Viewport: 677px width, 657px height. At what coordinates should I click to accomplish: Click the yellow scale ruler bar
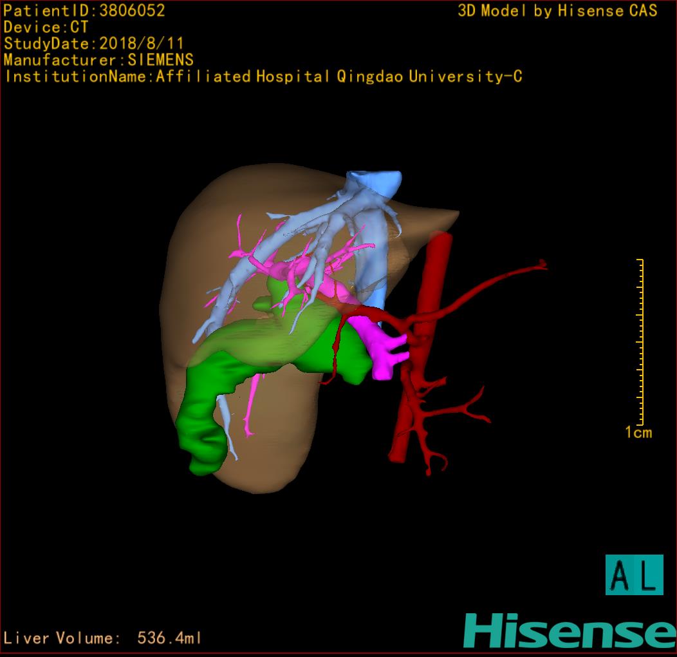tap(641, 342)
